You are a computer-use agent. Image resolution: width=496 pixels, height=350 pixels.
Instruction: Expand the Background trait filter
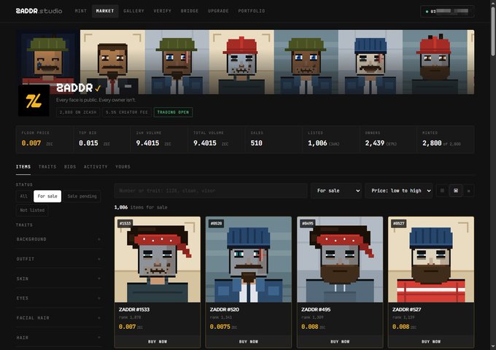click(58, 239)
